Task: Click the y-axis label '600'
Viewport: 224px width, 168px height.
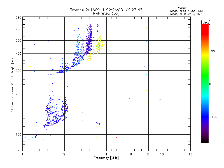Action: pyautogui.click(x=18, y=30)
